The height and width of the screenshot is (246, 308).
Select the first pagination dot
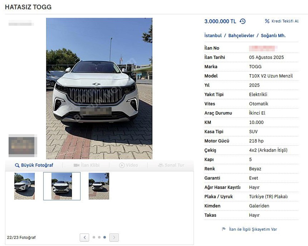click(94, 237)
